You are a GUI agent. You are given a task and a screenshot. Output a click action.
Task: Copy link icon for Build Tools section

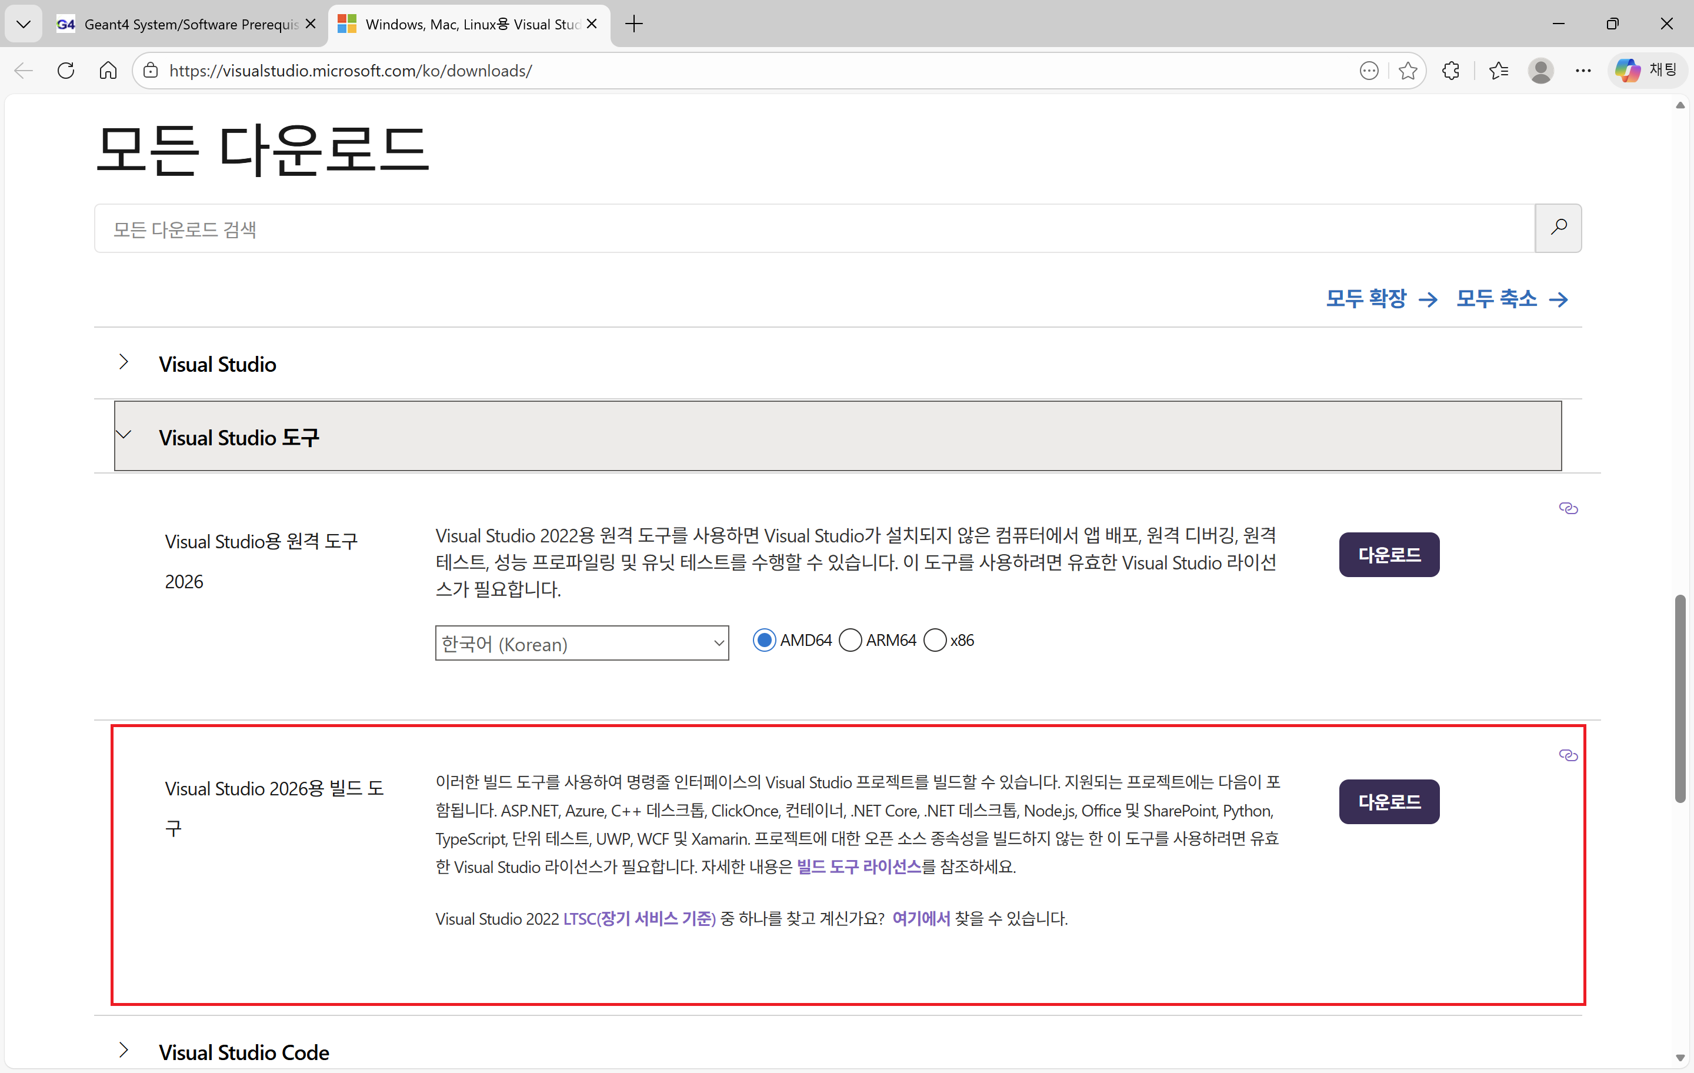[x=1568, y=755]
